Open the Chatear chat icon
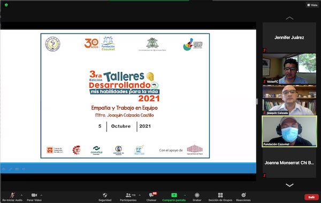Viewport: 321px width, 203px height. [x=151, y=195]
